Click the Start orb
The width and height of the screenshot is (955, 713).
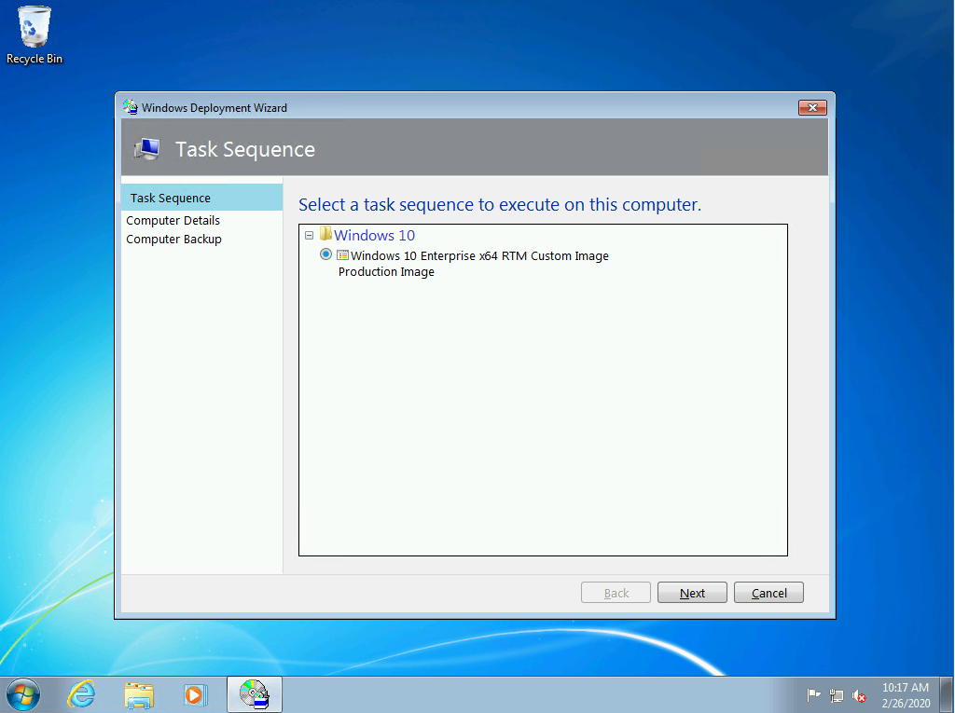(x=22, y=694)
